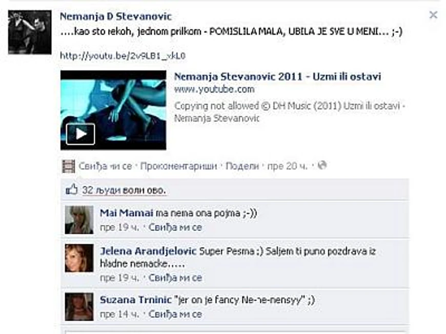This screenshot has width=446, height=334.
Task: Open the пре 20 ч. post timestamp
Action: tap(287, 166)
